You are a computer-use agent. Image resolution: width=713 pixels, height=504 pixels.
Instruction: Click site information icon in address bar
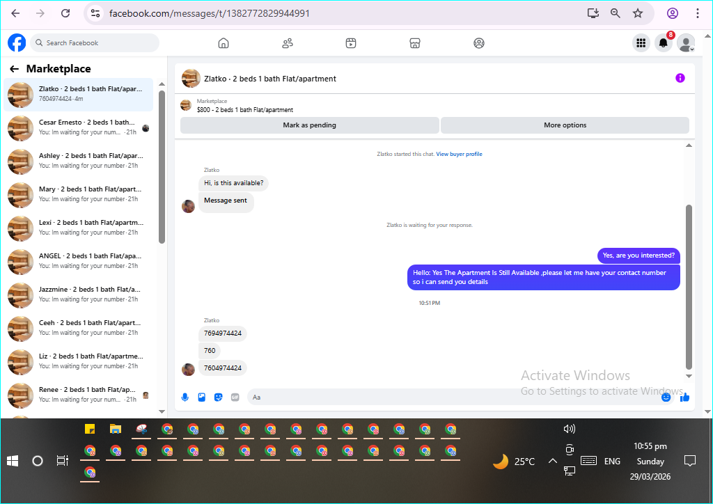click(x=95, y=13)
